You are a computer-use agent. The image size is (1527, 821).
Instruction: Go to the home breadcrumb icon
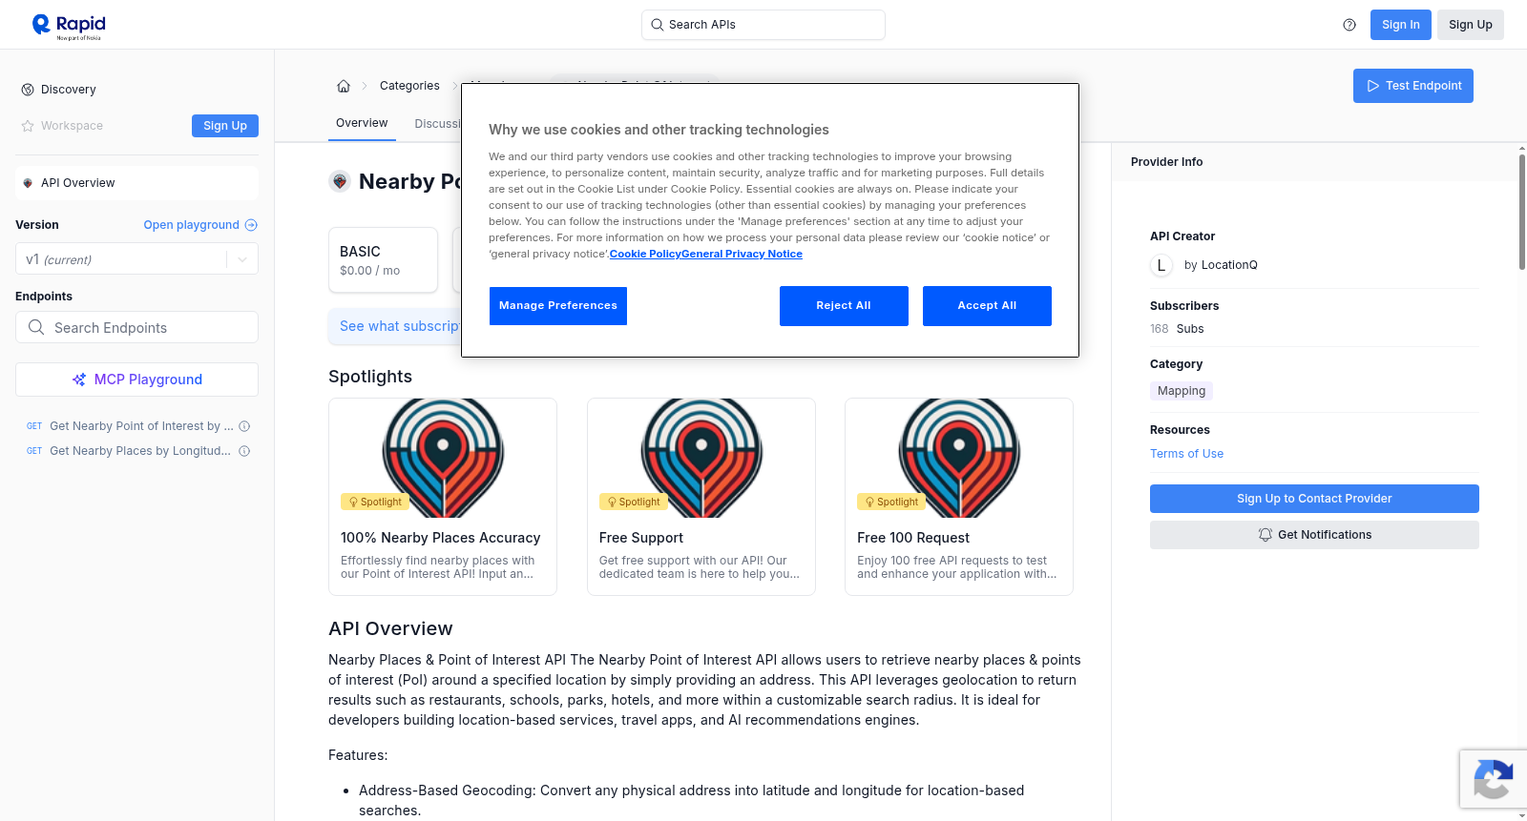pos(344,86)
